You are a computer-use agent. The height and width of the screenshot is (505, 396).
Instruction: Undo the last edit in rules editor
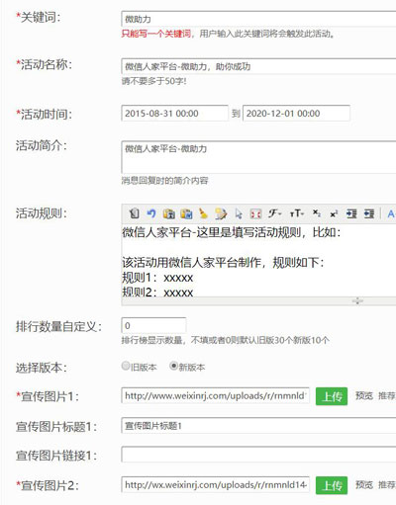(x=151, y=213)
